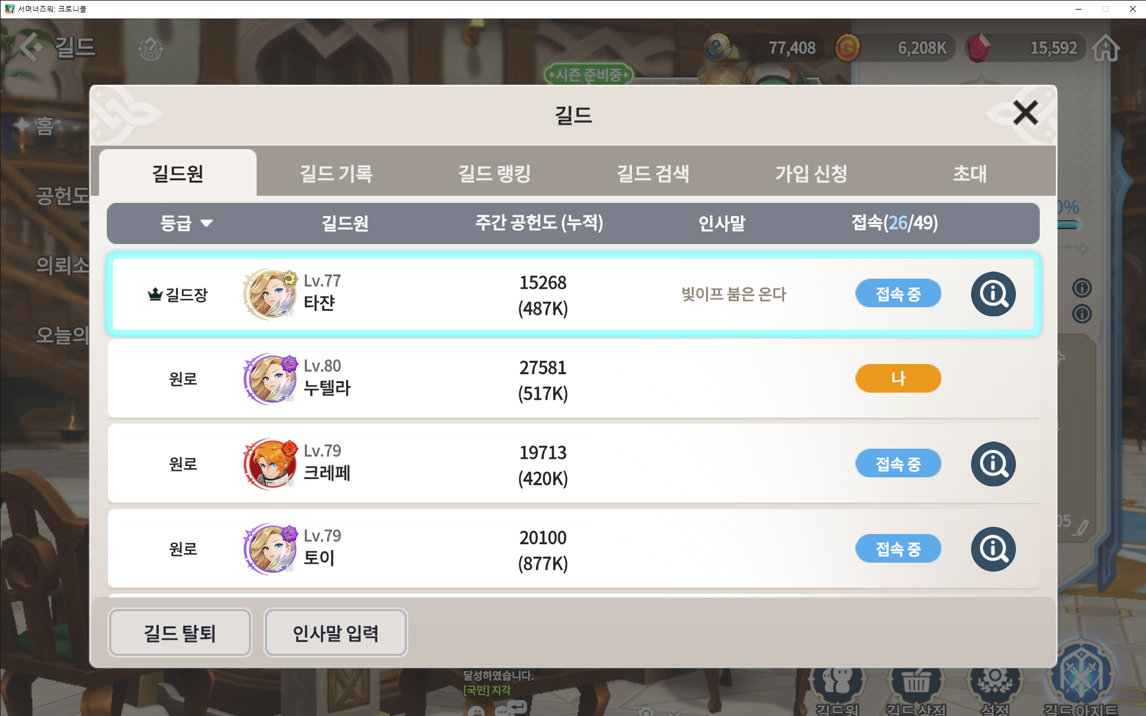Click the 접속 중 status for 타쟌
Image resolution: width=1146 pixels, height=716 pixels.
[898, 294]
